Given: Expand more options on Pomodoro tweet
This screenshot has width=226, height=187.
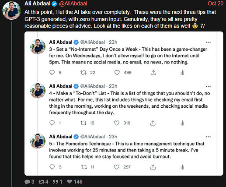Looking at the screenshot, I should (x=208, y=137).
